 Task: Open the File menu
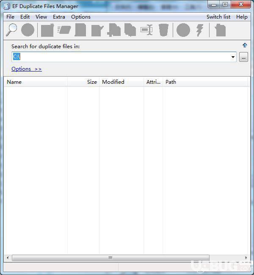point(10,17)
